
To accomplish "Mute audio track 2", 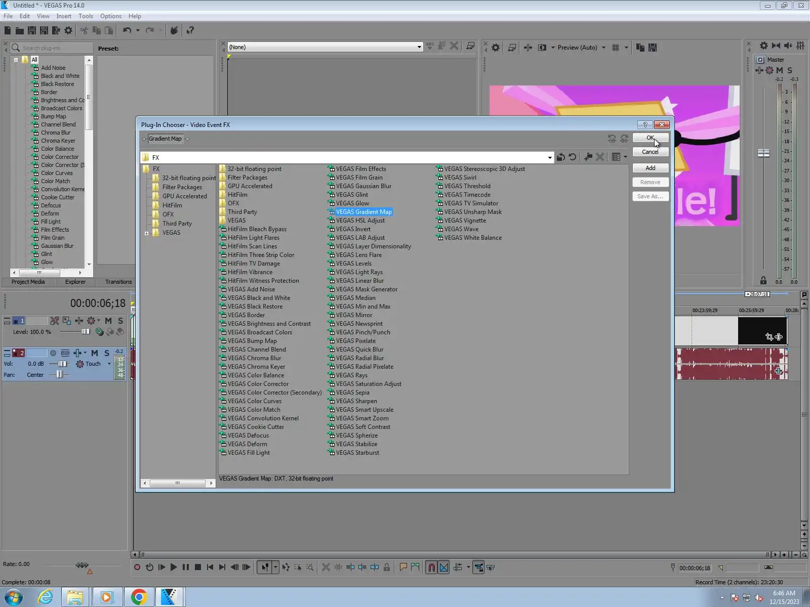I will point(95,353).
